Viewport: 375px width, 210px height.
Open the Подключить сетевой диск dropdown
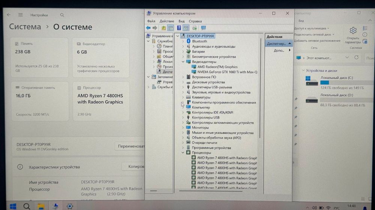point(314,34)
